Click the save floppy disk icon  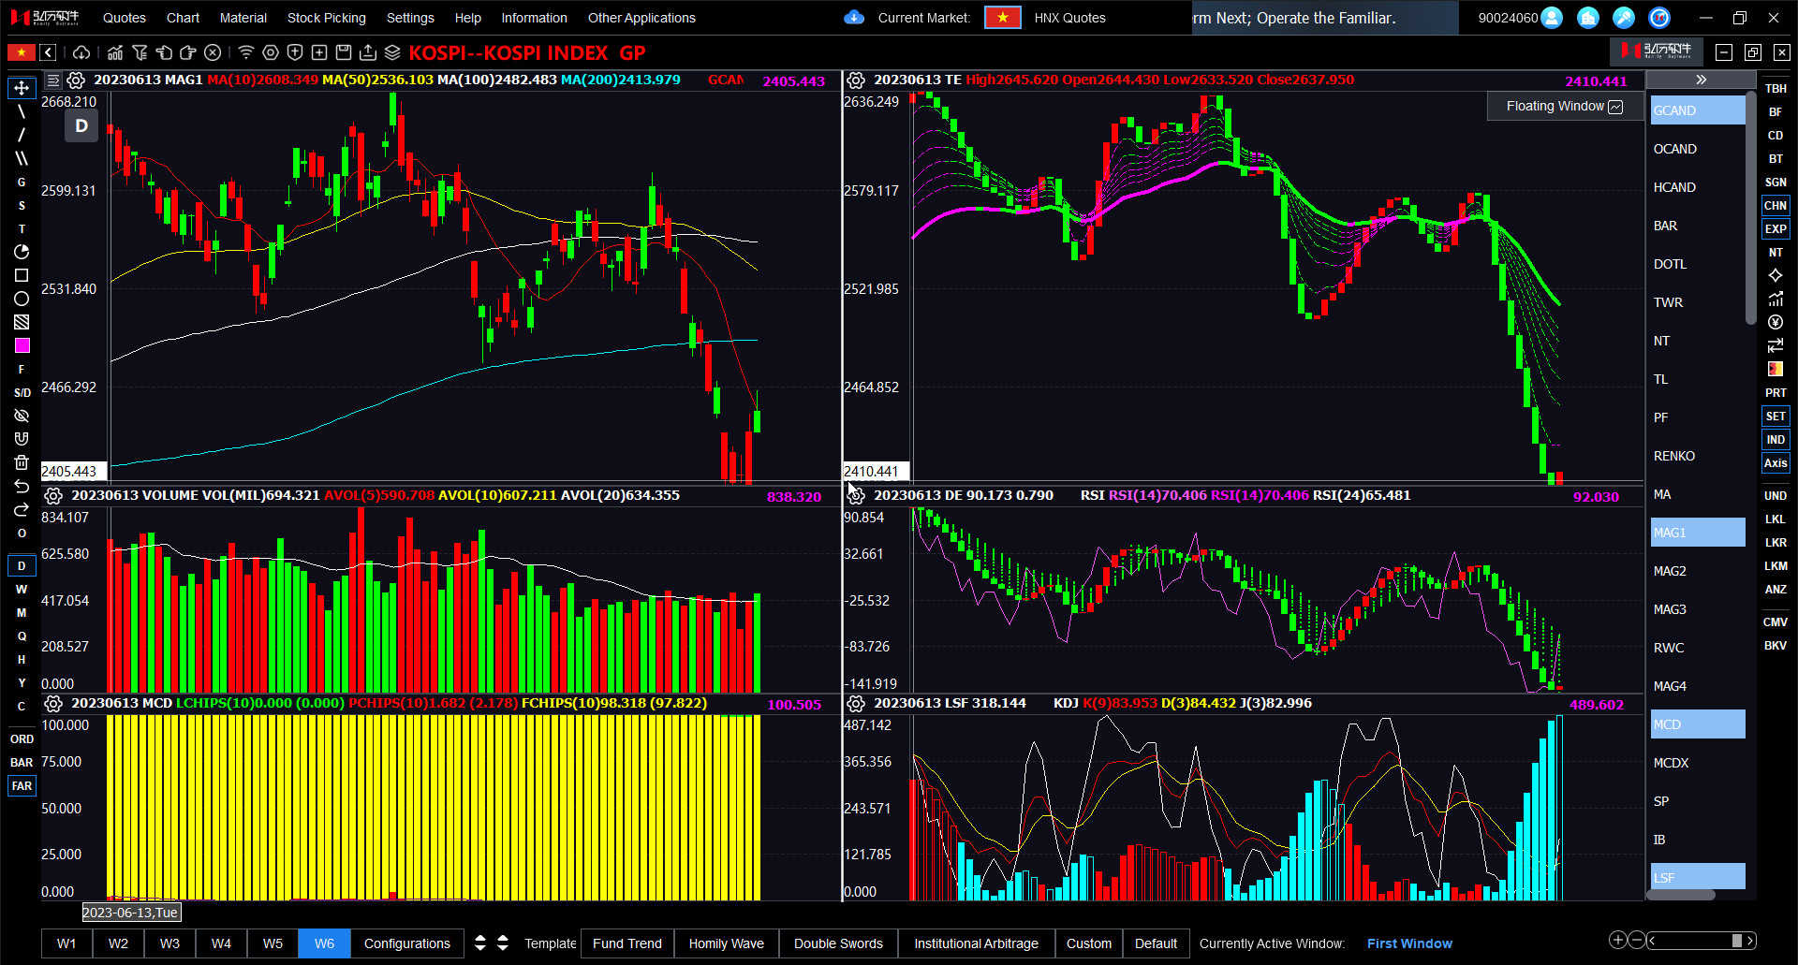click(344, 52)
